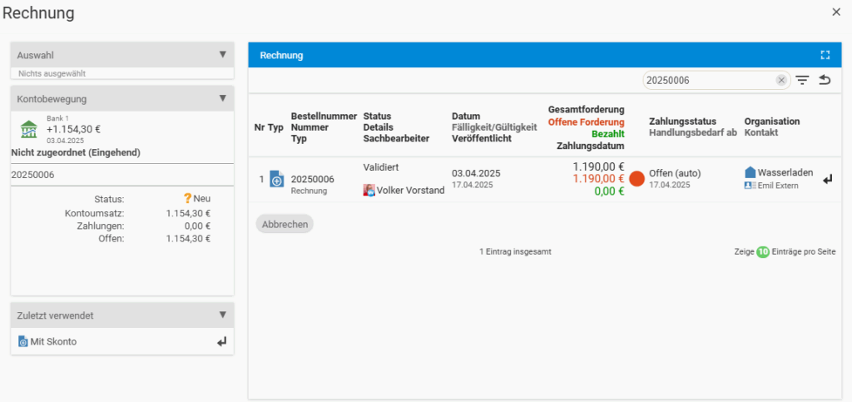The height and width of the screenshot is (402, 852).
Task: Open the Emil Extern contact link
Action: point(778,186)
